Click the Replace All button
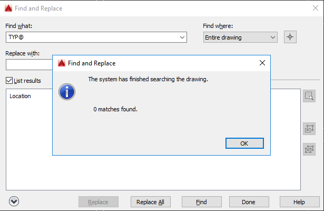This screenshot has height=211, width=324. 150,202
